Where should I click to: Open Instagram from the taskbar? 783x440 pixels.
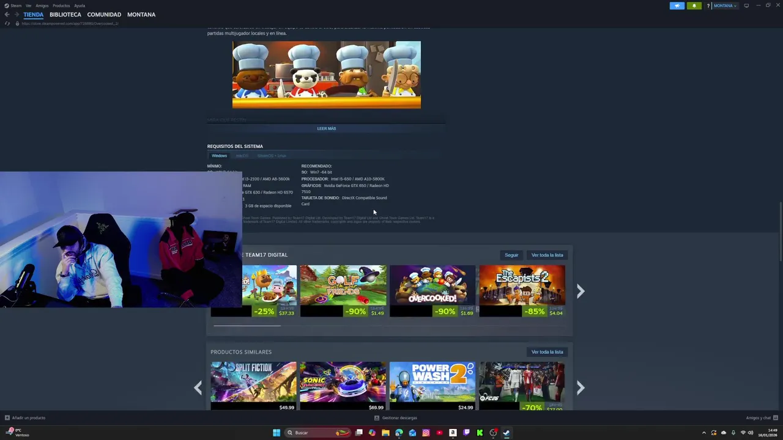point(426,433)
